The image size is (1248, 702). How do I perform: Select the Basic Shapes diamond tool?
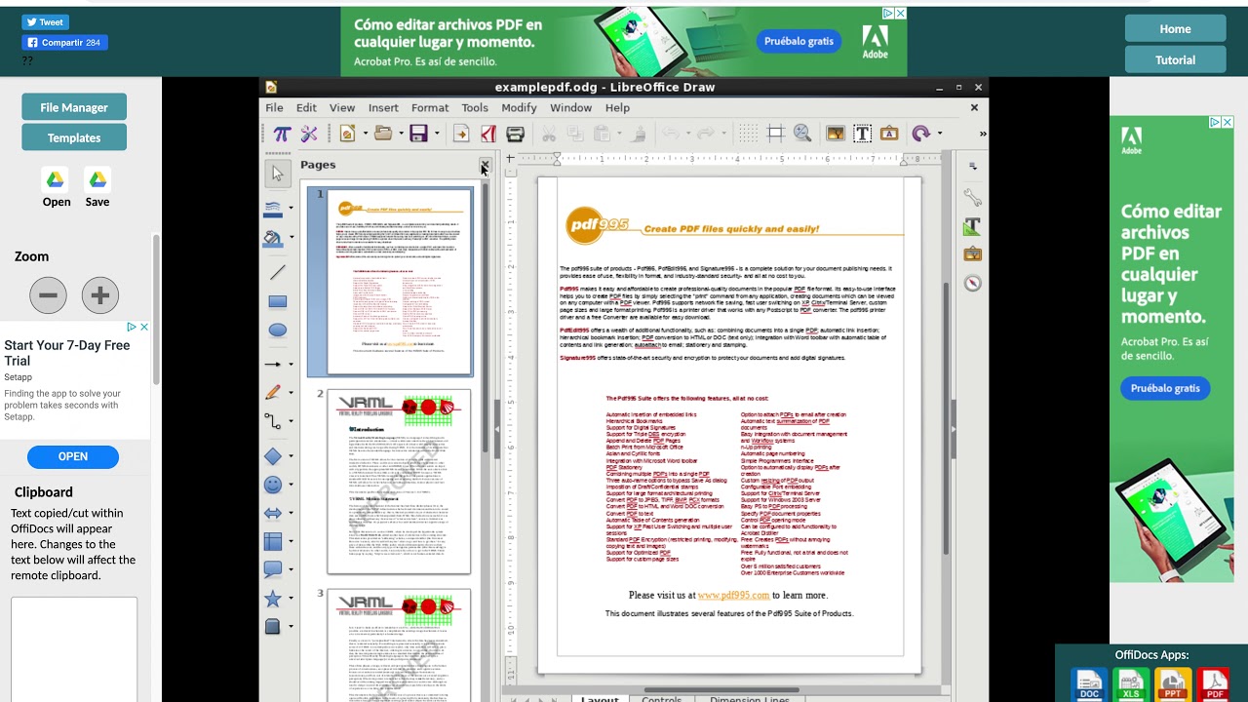[273, 456]
